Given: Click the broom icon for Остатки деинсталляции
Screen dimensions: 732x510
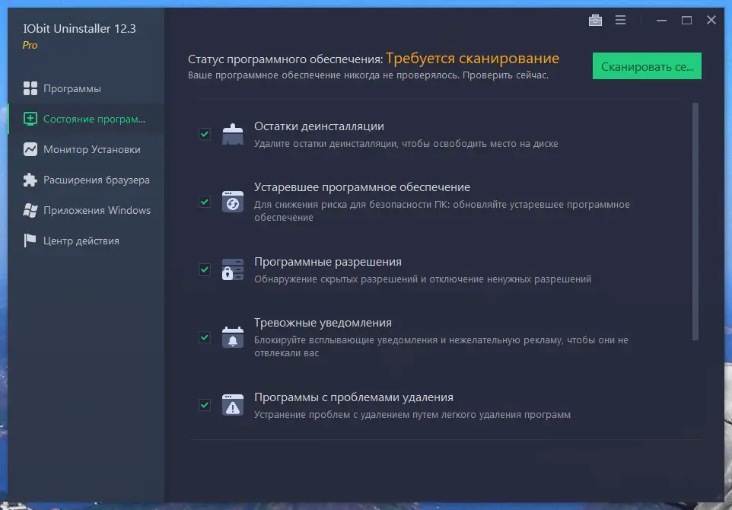Looking at the screenshot, I should click(232, 132).
